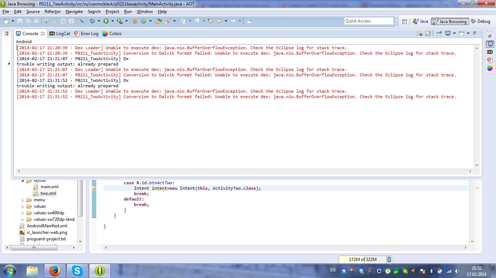The width and height of the screenshot is (496, 278).
Task: Click the Run External Tools icon
Action: click(x=119, y=21)
